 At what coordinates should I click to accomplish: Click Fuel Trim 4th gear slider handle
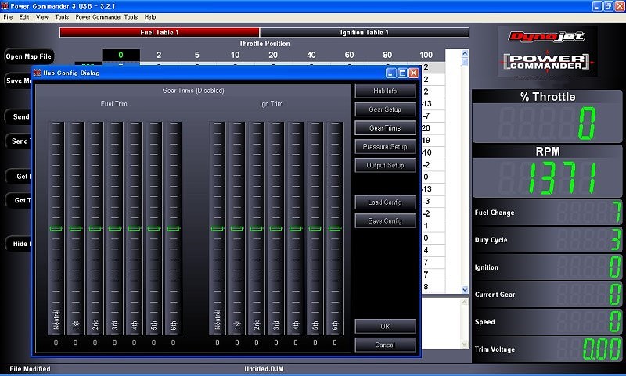pyautogui.click(x=134, y=228)
